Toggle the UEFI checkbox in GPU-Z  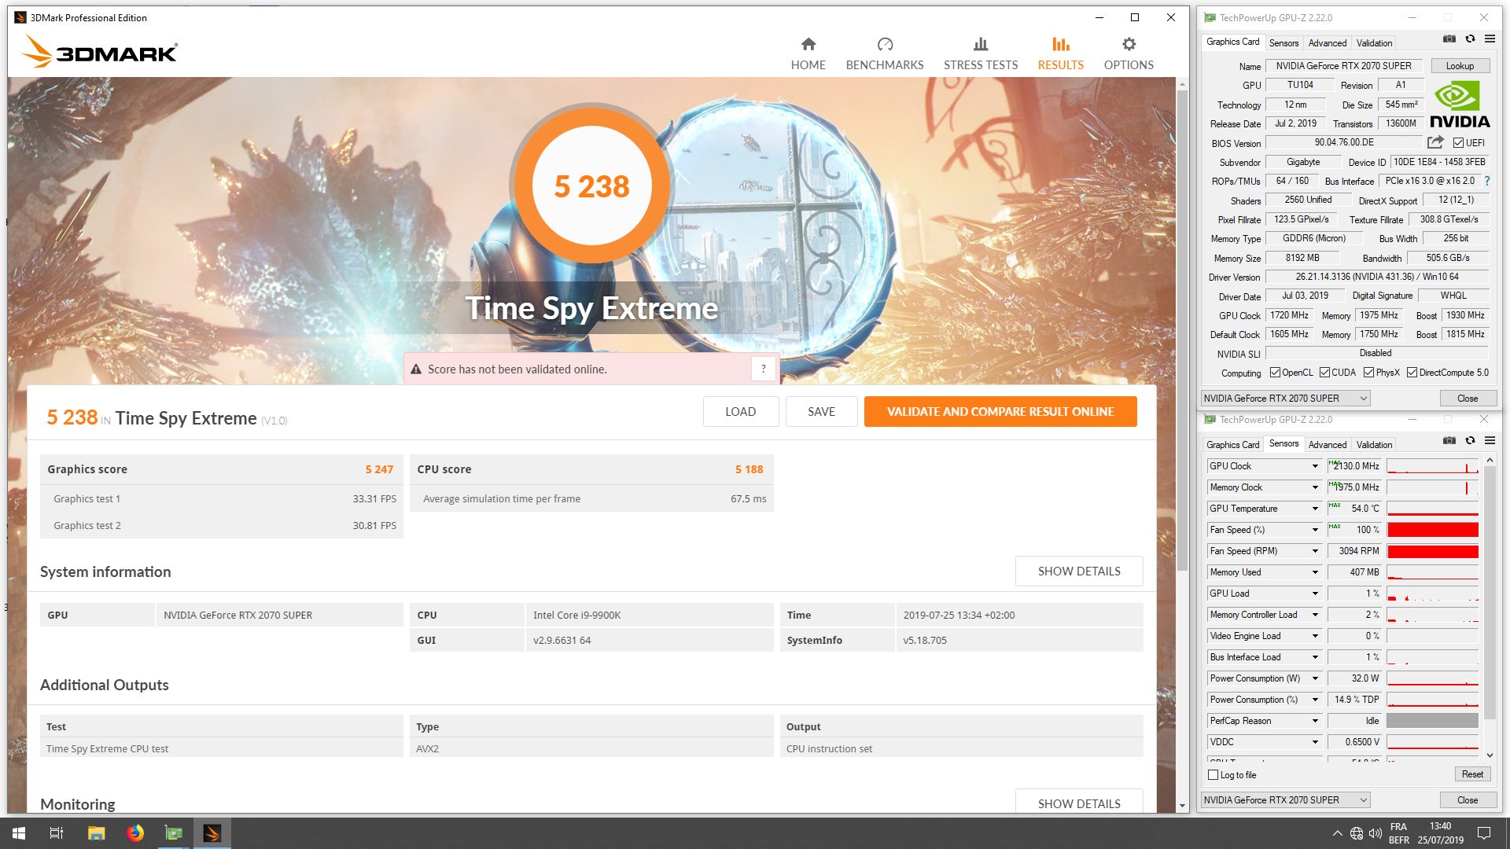coord(1458,143)
